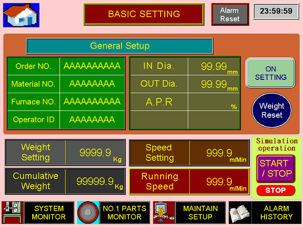Adjust the Speed Setting m/Min value

point(219,153)
